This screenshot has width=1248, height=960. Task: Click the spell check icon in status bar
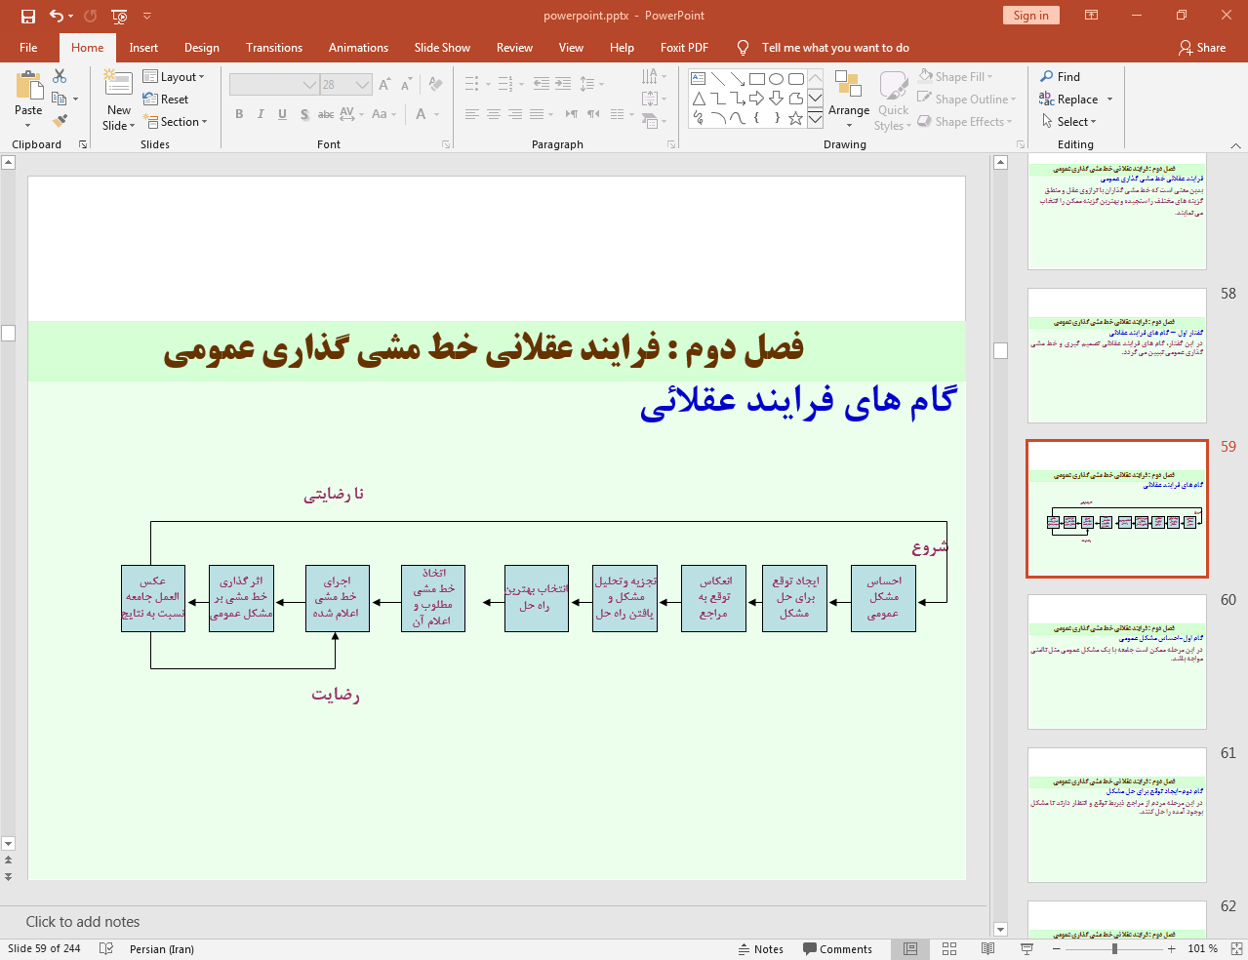[106, 949]
